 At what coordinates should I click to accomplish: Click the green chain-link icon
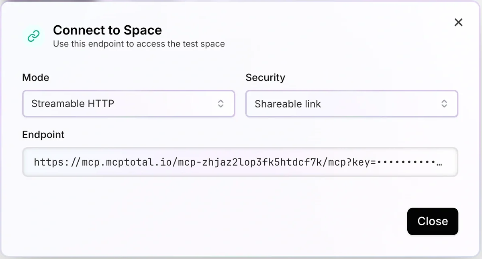click(33, 36)
